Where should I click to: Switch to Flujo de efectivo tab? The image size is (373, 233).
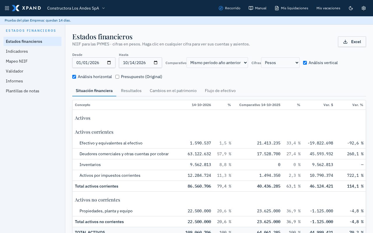[x=220, y=91]
